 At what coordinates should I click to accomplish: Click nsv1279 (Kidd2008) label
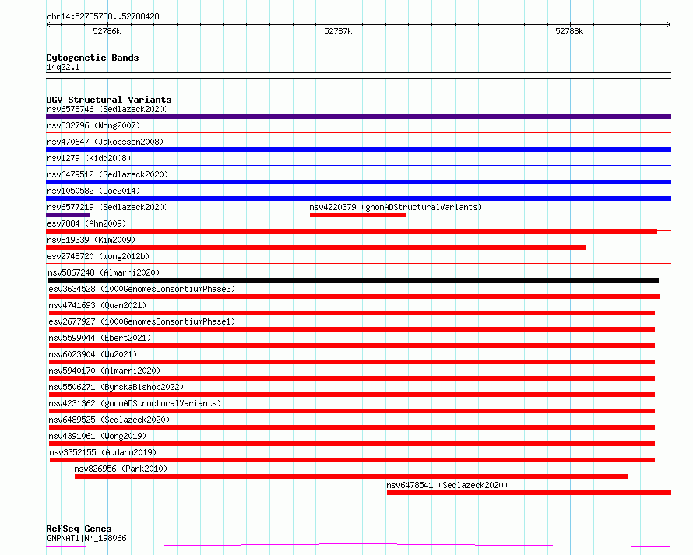(x=89, y=158)
